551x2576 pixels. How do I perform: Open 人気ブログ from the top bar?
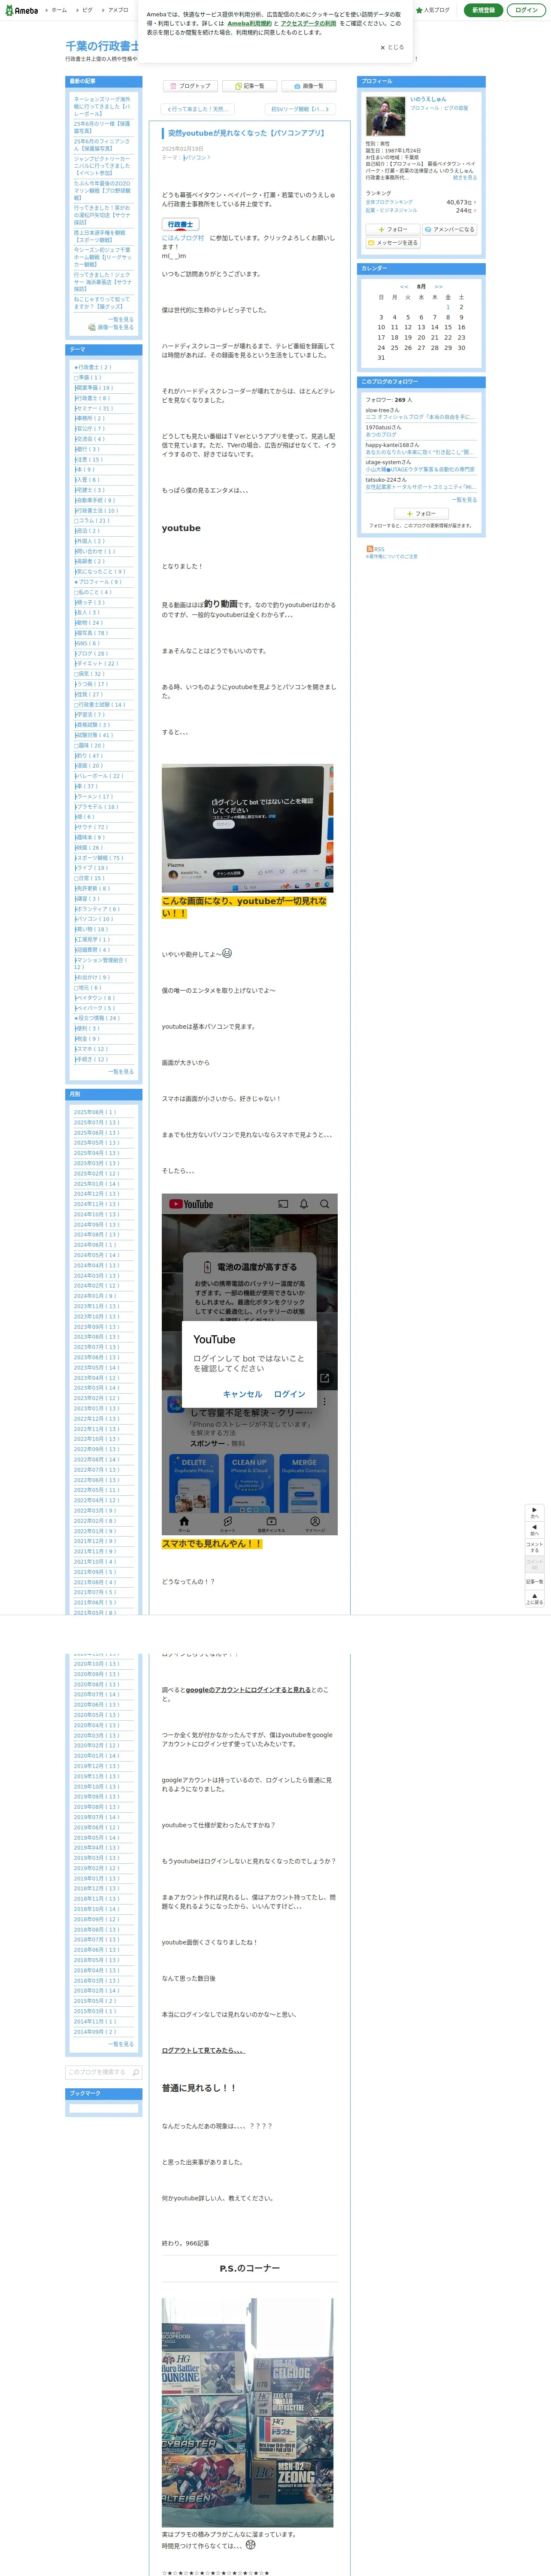(x=433, y=10)
